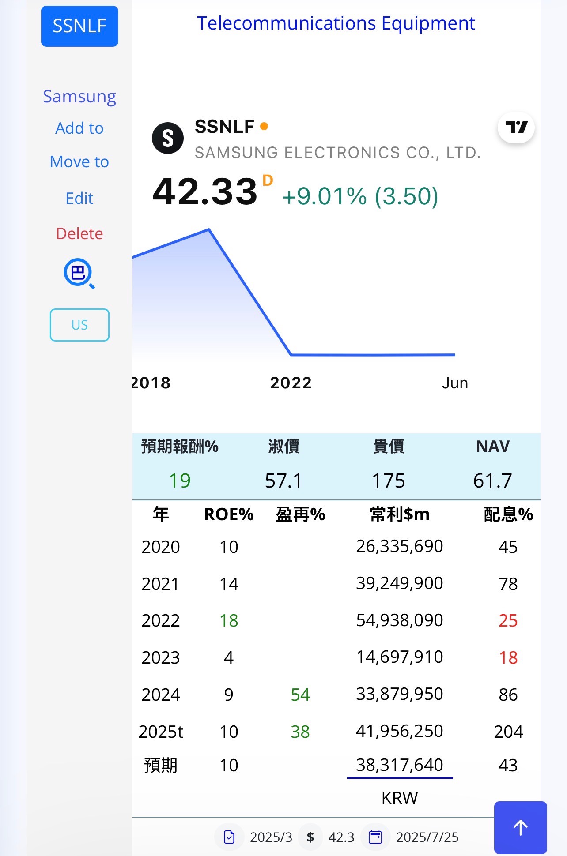Click the 2018 axis label
This screenshot has height=856, width=567.
tap(151, 383)
